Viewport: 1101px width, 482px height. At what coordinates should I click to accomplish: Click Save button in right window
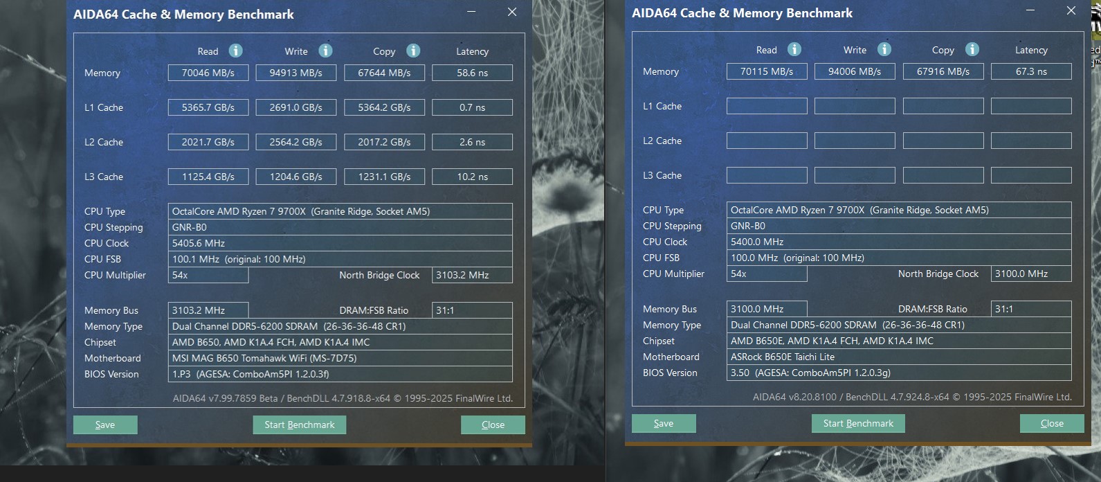click(664, 423)
